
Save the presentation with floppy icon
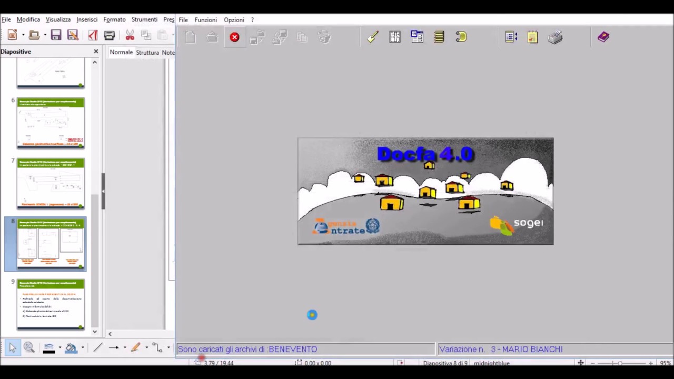[x=56, y=35]
